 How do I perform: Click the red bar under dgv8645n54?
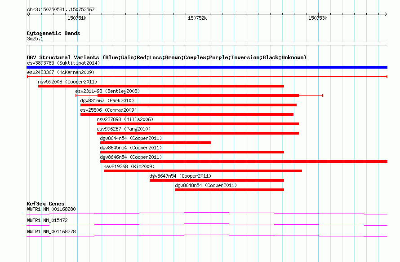pos(192,152)
